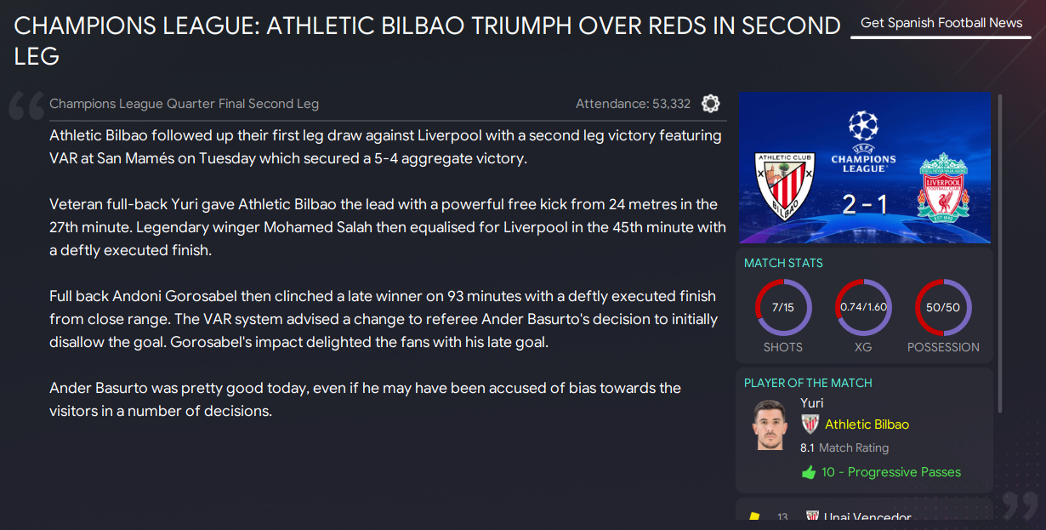Click the 0.74/1.60 xG stat ring
The height and width of the screenshot is (530, 1046).
pyautogui.click(x=863, y=307)
